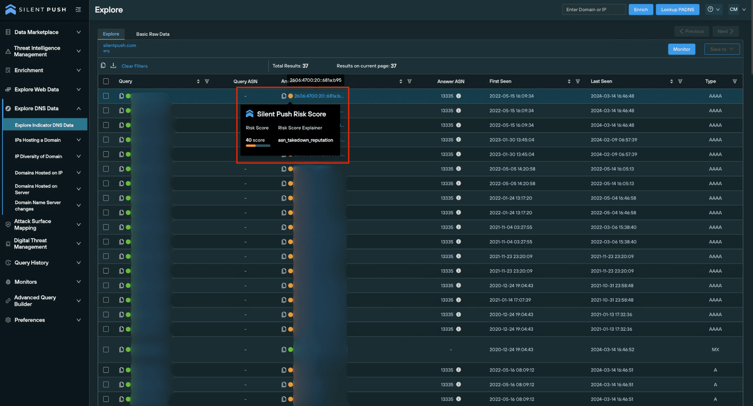Open filter funnel for Last Seen column
This screenshot has width=753, height=406.
click(680, 82)
